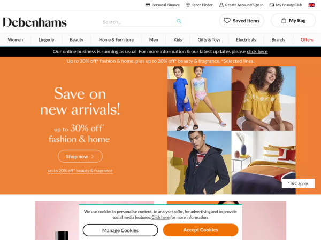Click the UK flag country selector
The width and height of the screenshot is (321, 240).
tap(311, 5)
